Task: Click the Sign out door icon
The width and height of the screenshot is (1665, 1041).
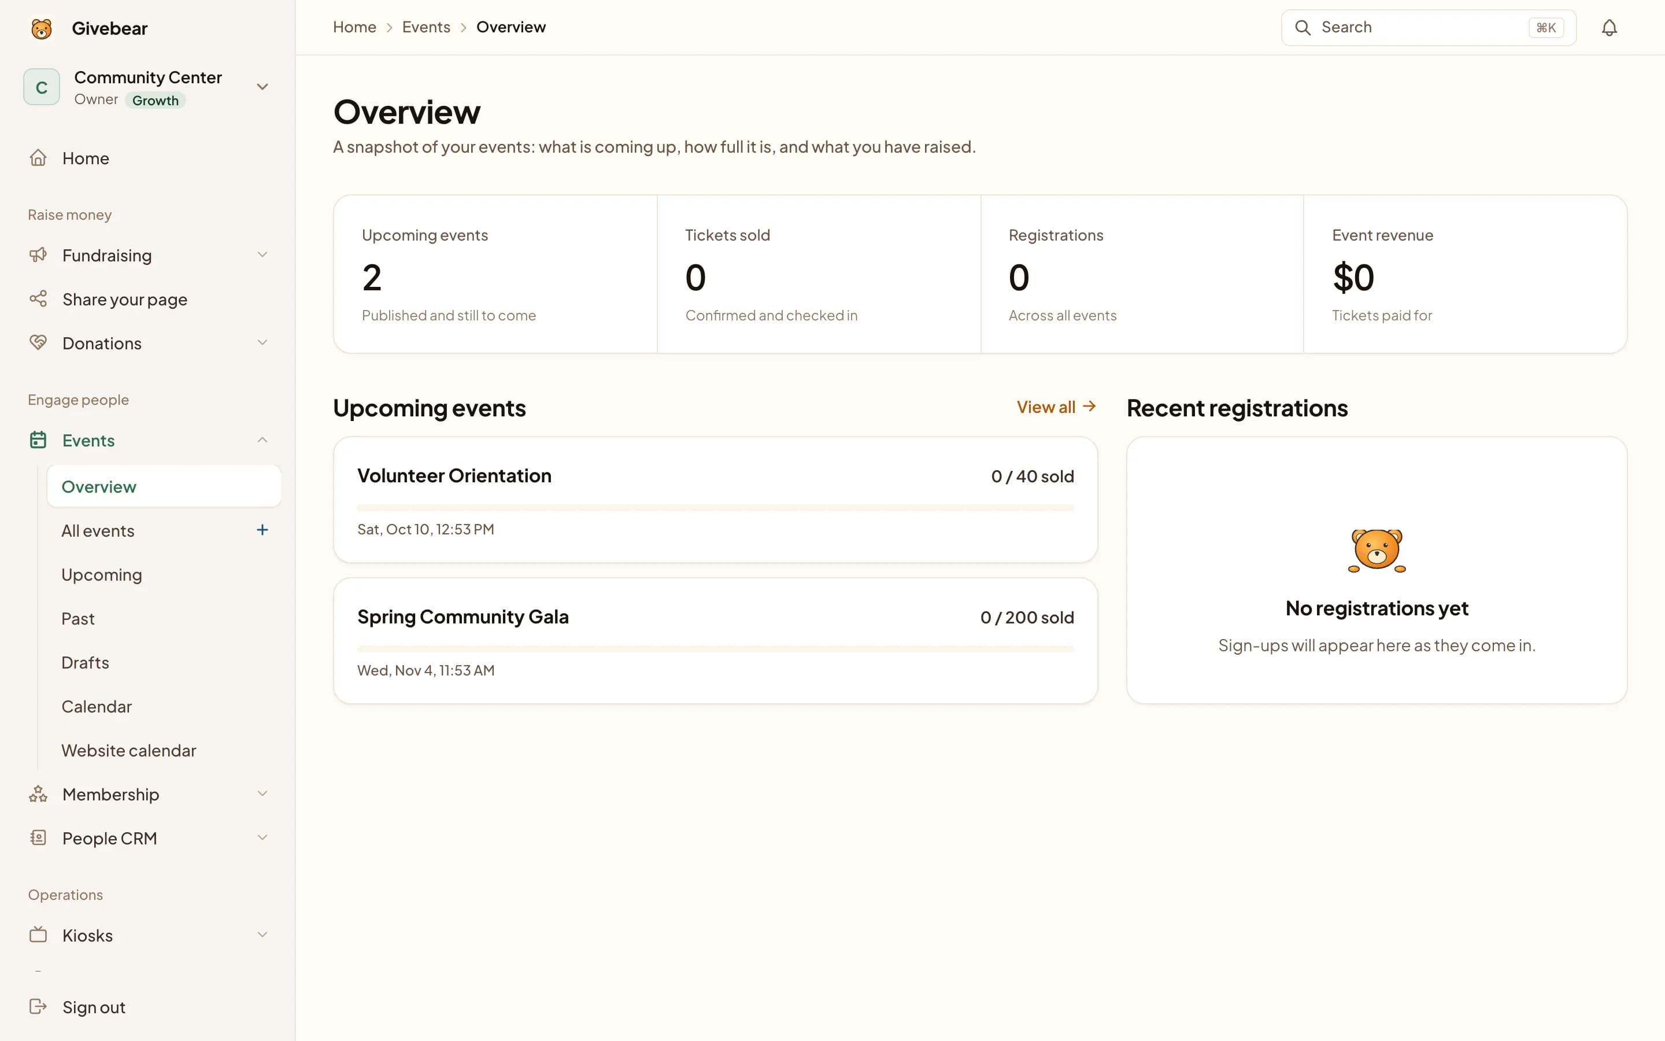Action: [x=38, y=1006]
